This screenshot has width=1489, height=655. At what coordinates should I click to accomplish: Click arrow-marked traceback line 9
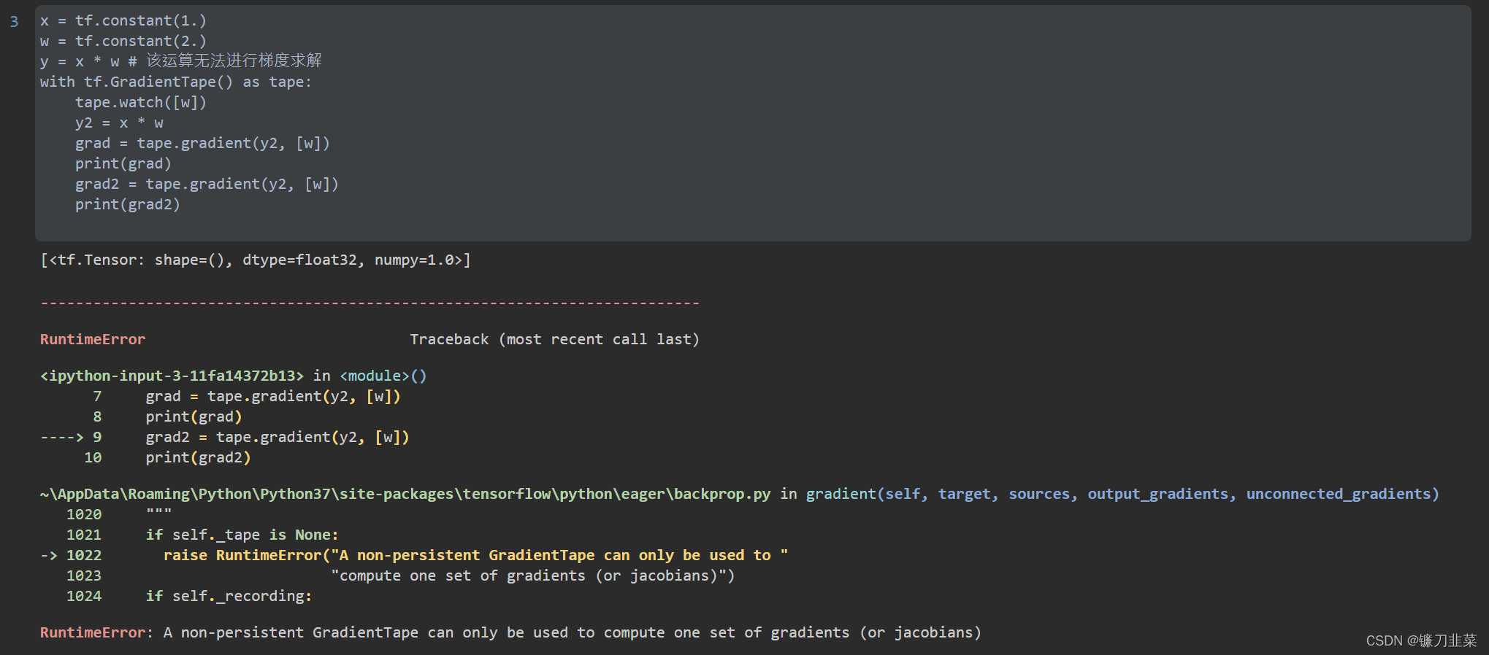(225, 437)
